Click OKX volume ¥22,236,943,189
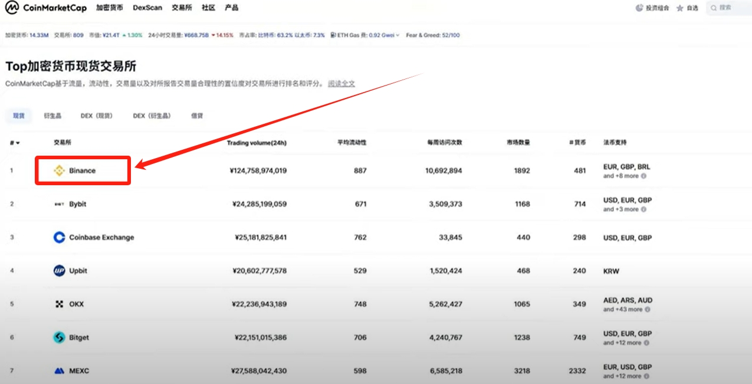Screen dimensions: 752x384 tap(260, 304)
